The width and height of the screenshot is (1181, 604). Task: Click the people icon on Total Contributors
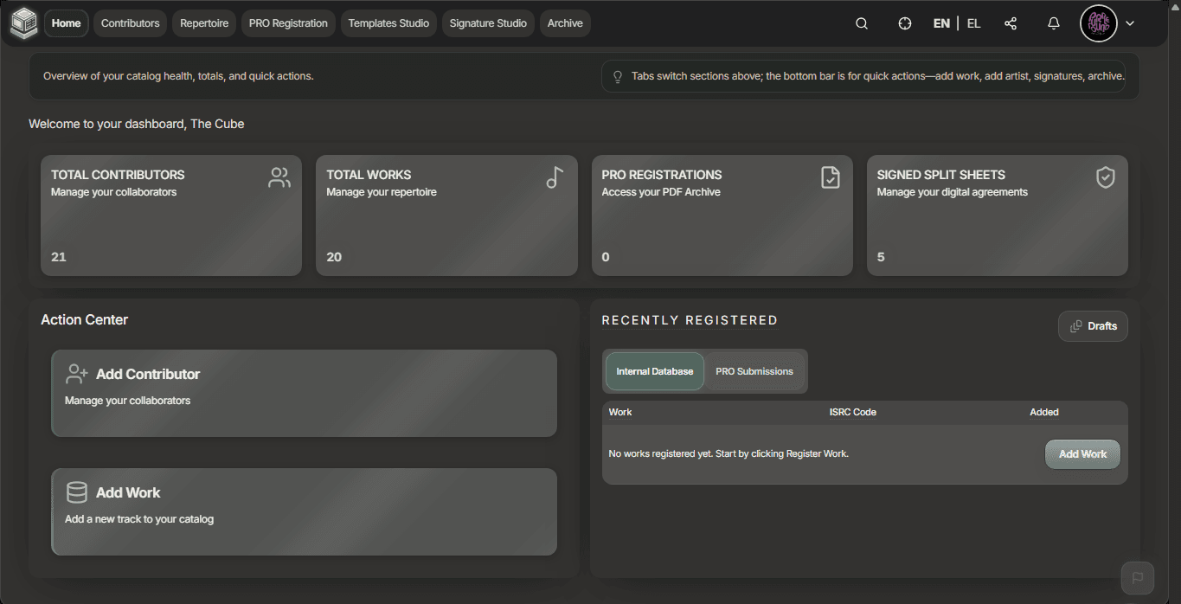pyautogui.click(x=279, y=177)
